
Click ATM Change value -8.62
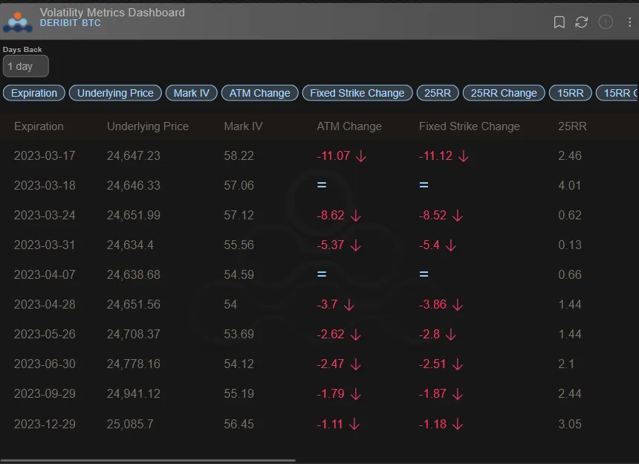coord(331,216)
